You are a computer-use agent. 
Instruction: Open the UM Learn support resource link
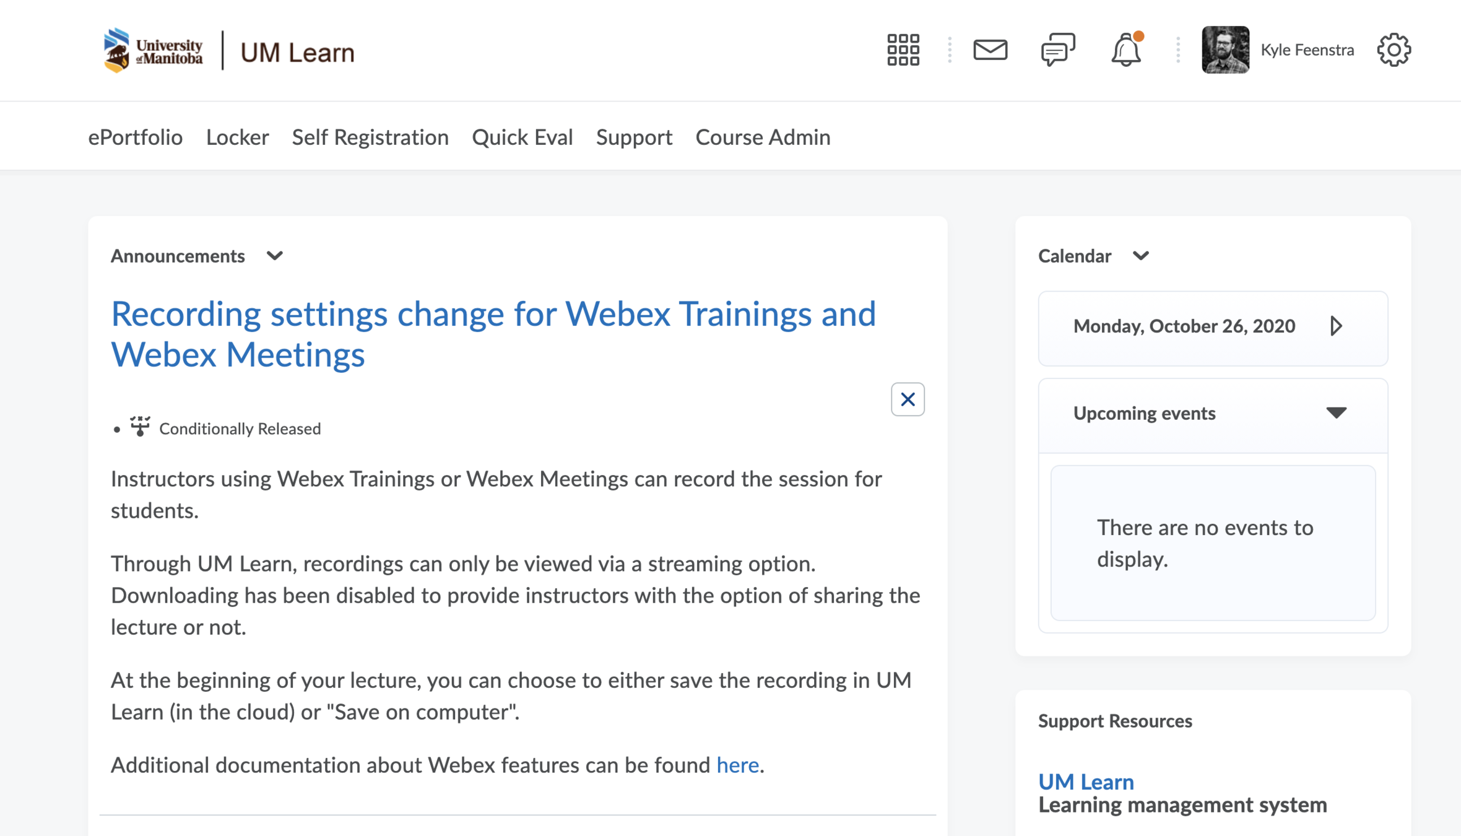coord(1086,782)
